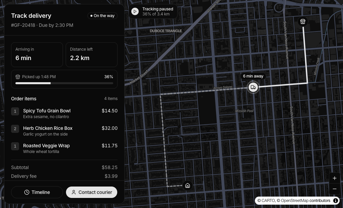Click the Arroyo Dolores map label
The width and height of the screenshot is (343, 208).
tap(223, 88)
